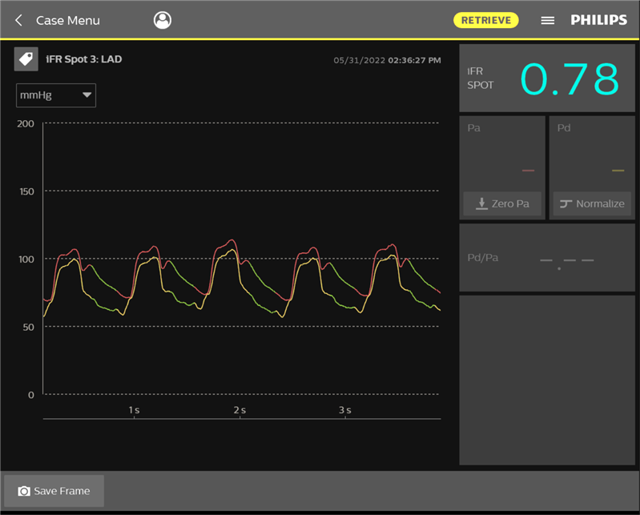Click the yellow RETRIEVE button
Viewport: 640px width, 515px height.
tap(486, 20)
